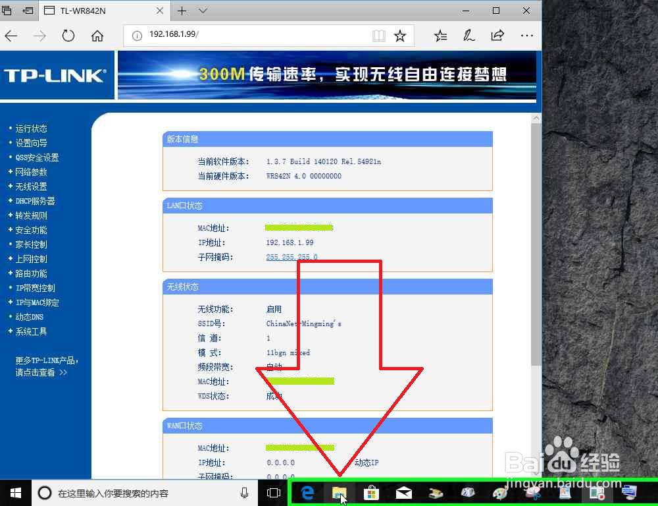This screenshot has width=658, height=506.
Task: Select software version 1.3.7 Build text
Action: [x=324, y=161]
